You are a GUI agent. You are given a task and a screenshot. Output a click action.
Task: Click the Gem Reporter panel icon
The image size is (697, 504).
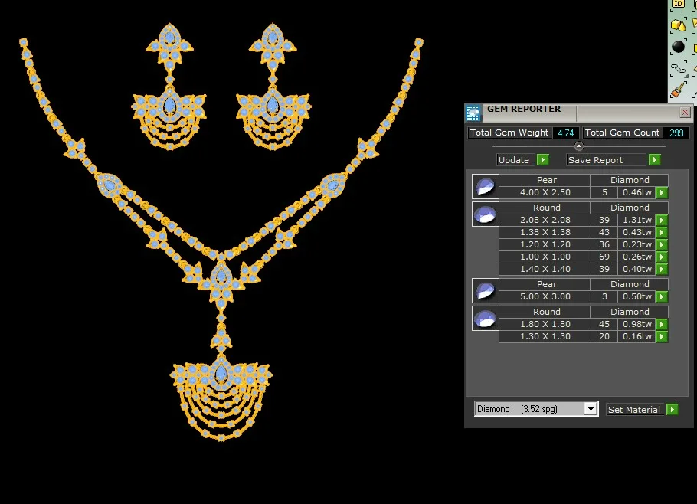click(x=474, y=113)
